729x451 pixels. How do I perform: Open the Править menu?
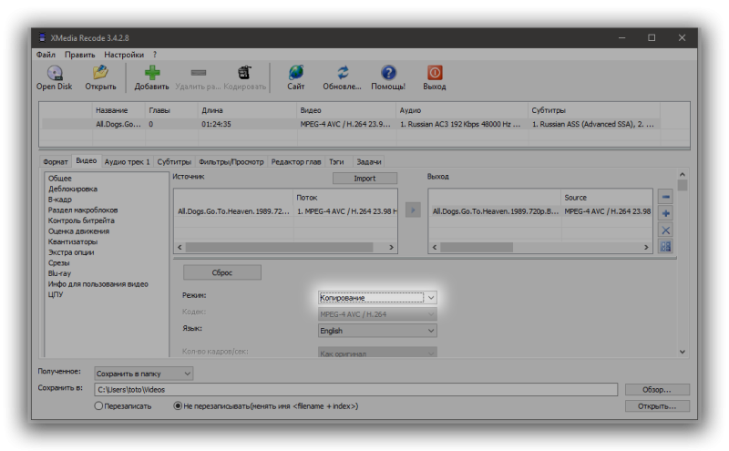pyautogui.click(x=79, y=55)
